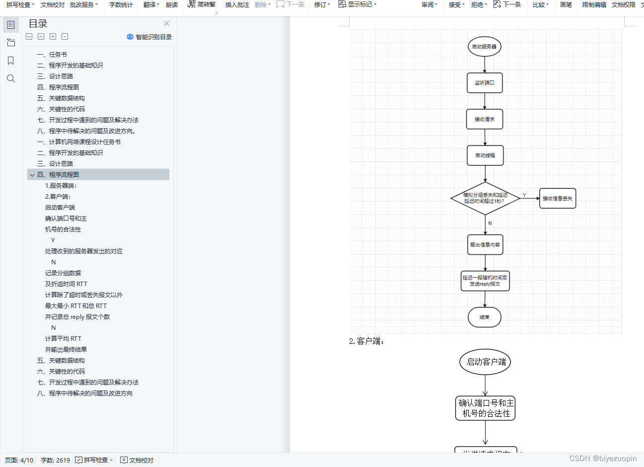Collapse the 四、程序流程图 outline node
The width and height of the screenshot is (644, 467).
point(32,175)
